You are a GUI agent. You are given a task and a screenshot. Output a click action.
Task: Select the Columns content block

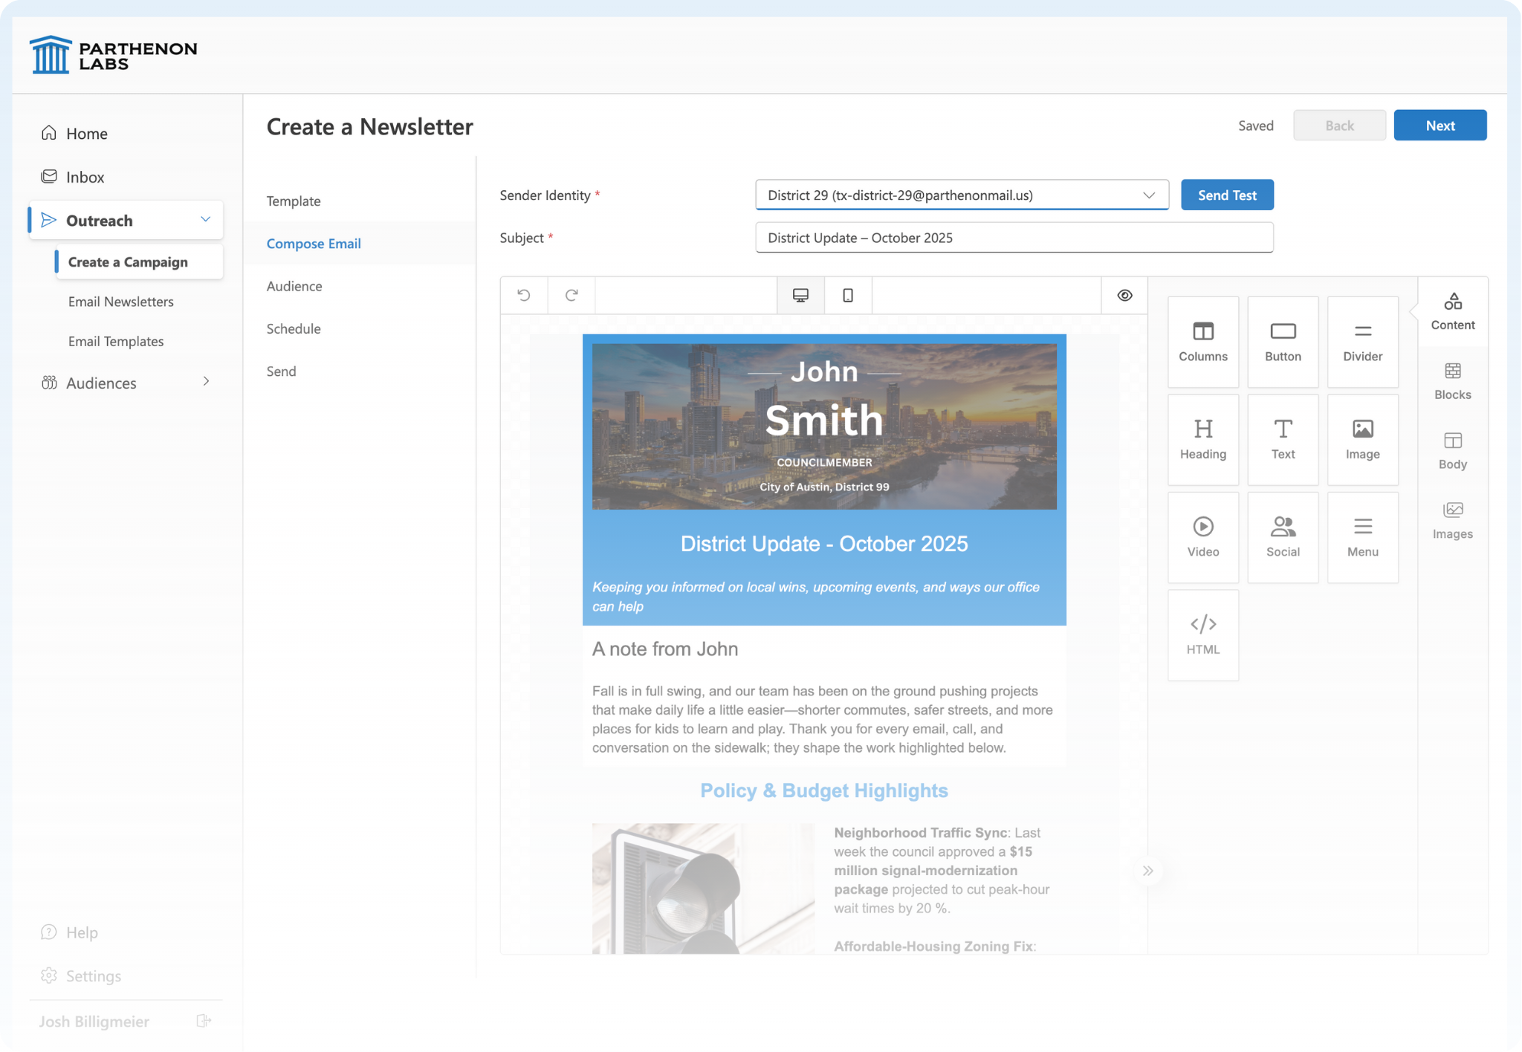point(1203,342)
